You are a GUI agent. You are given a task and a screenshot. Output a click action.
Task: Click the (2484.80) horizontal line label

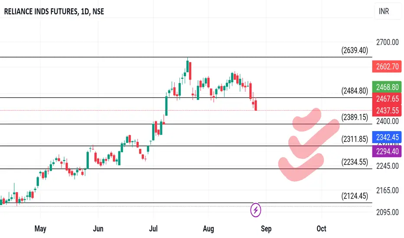[x=355, y=91]
